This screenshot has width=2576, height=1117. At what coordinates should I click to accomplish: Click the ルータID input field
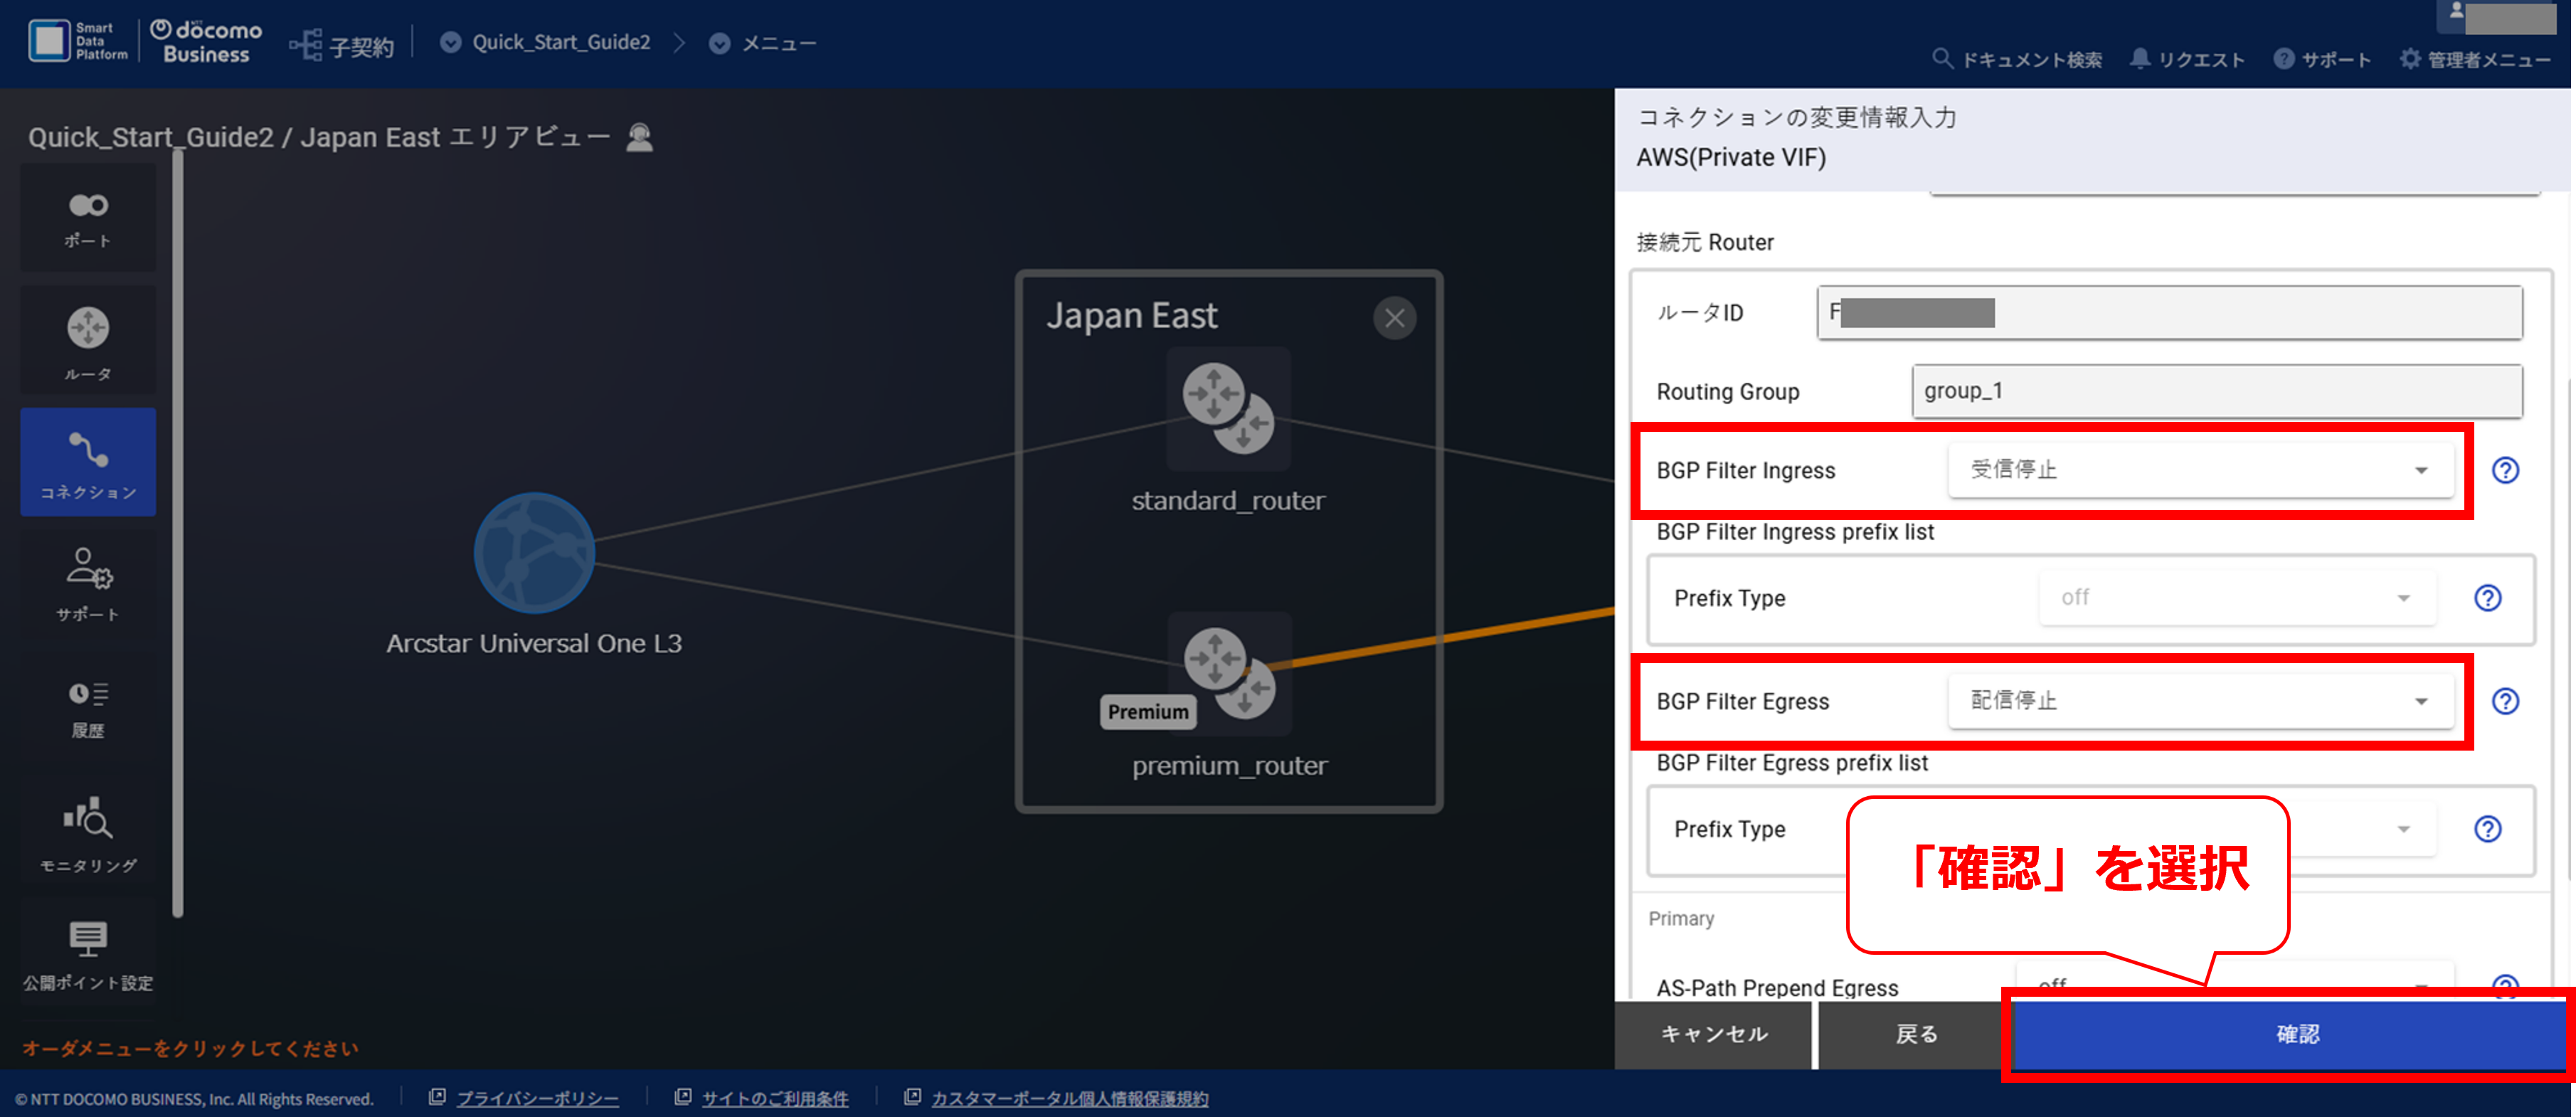pyautogui.click(x=2169, y=313)
